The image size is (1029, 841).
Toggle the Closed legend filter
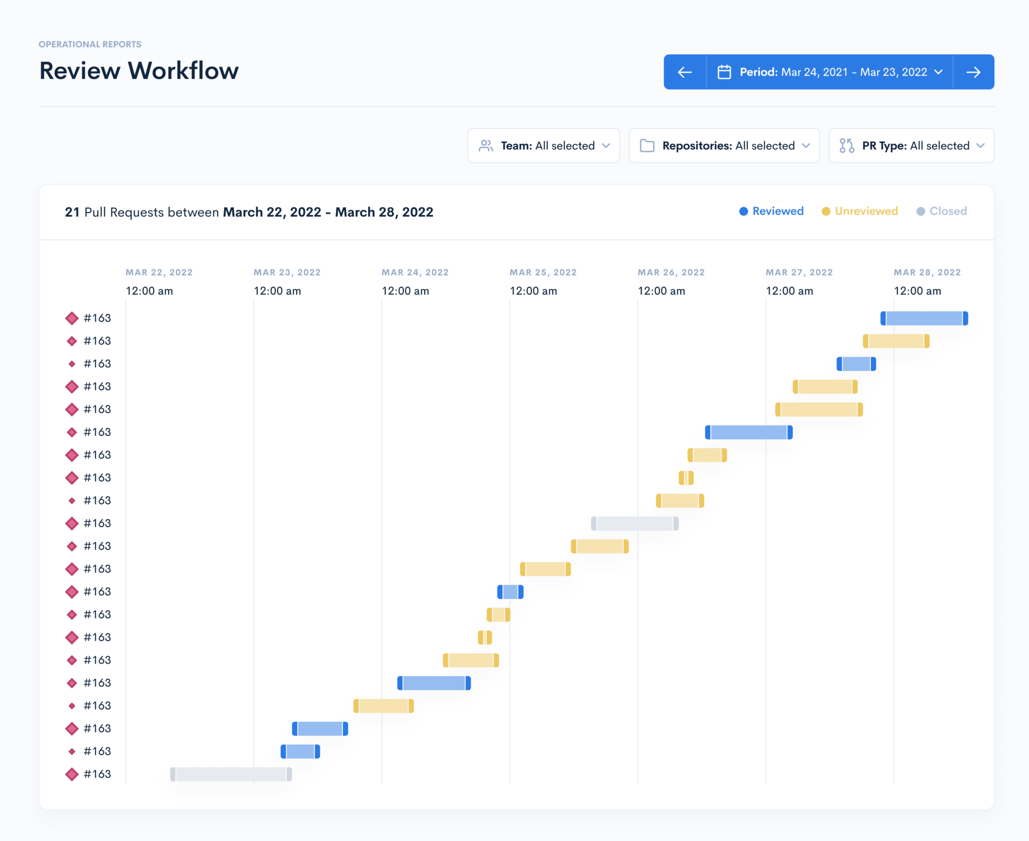942,211
